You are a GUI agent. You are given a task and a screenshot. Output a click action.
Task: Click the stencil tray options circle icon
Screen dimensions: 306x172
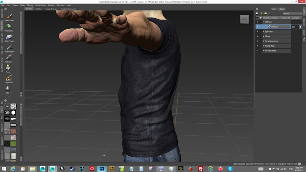(5, 101)
